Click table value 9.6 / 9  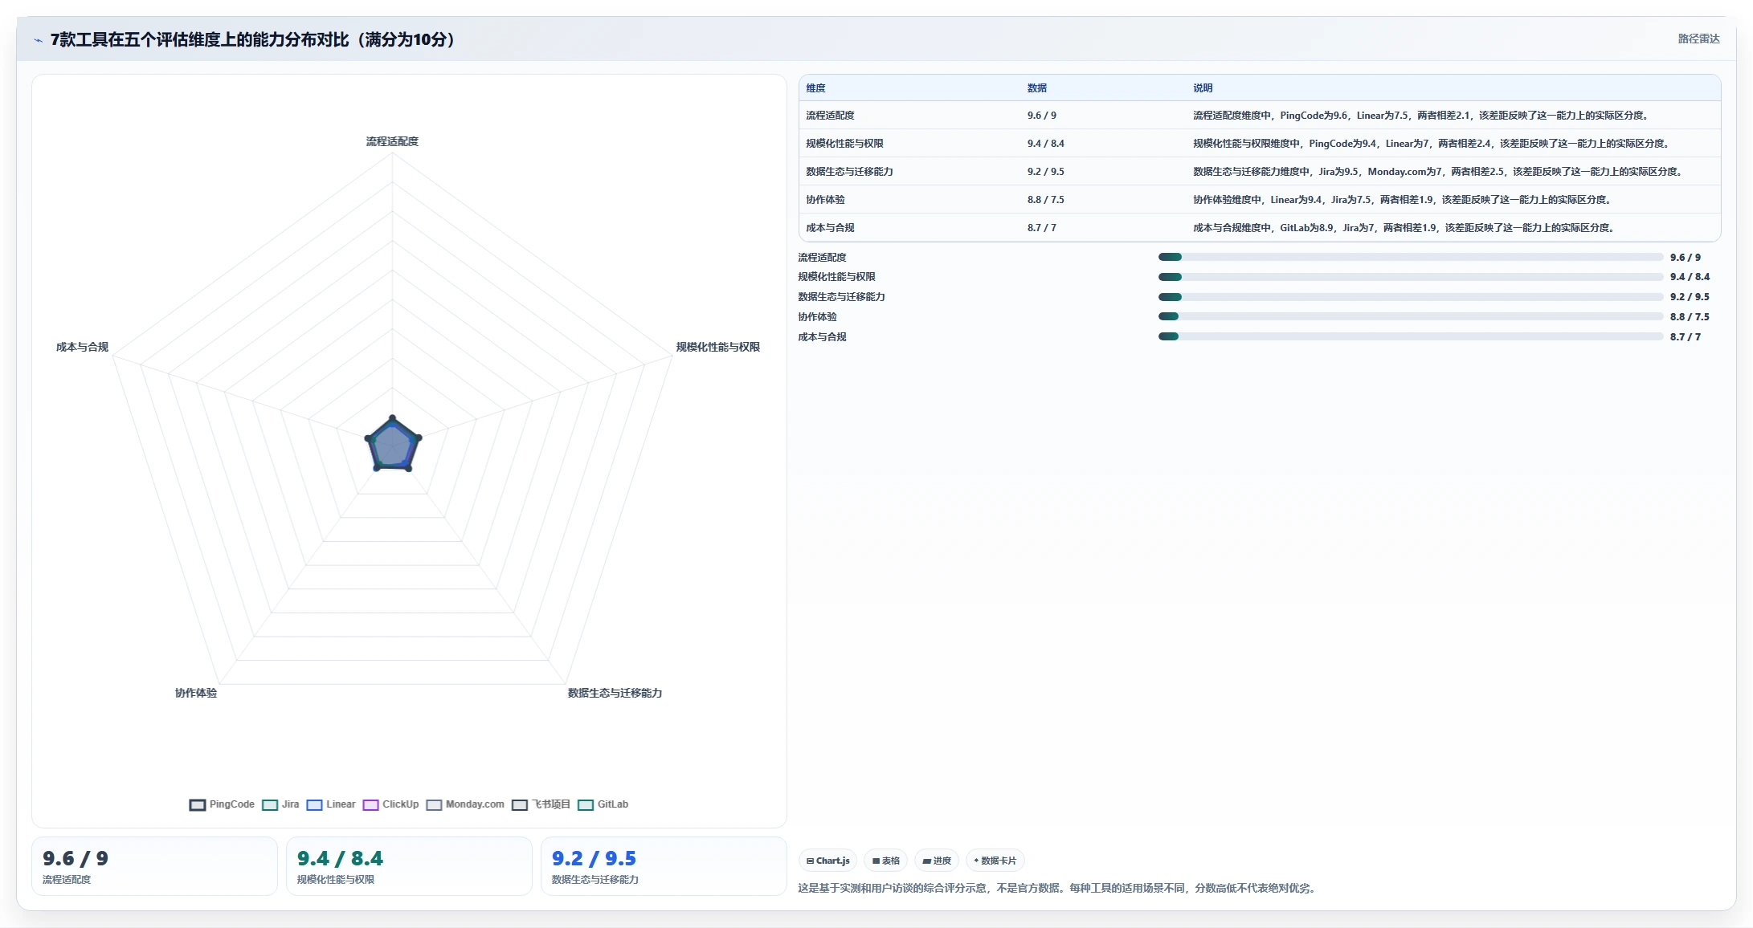(1041, 116)
